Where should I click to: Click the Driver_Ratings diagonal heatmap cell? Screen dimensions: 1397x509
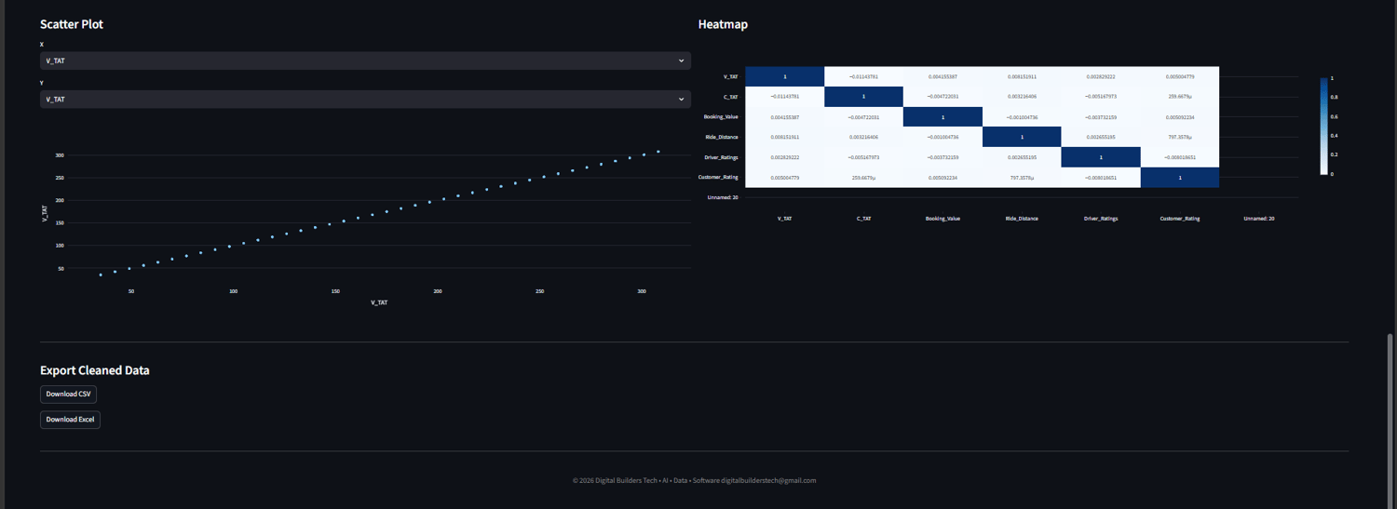pos(1101,157)
